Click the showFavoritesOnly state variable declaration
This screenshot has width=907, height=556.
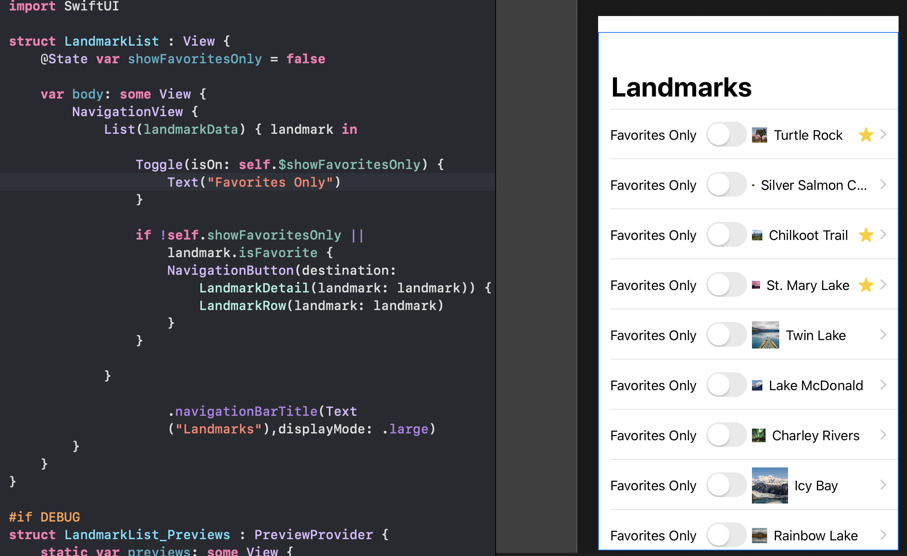pos(194,59)
